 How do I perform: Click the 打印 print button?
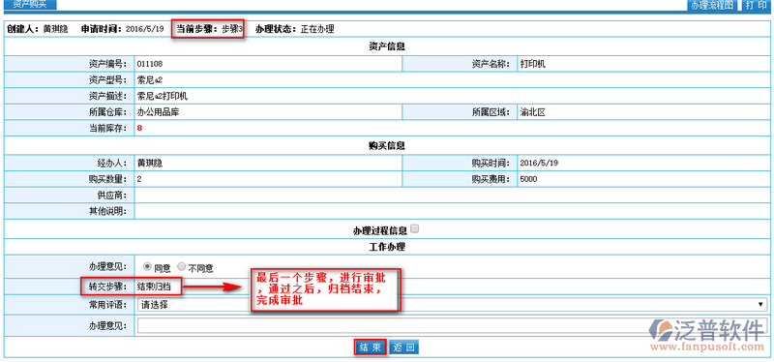pos(756,6)
